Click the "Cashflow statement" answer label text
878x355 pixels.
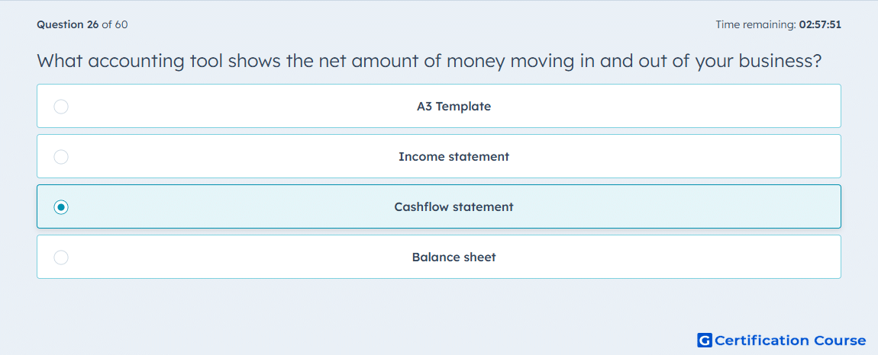[454, 207]
